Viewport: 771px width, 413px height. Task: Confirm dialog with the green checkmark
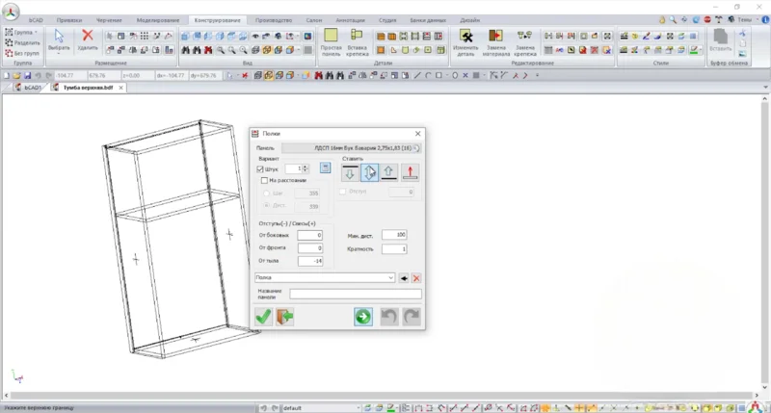(x=262, y=317)
